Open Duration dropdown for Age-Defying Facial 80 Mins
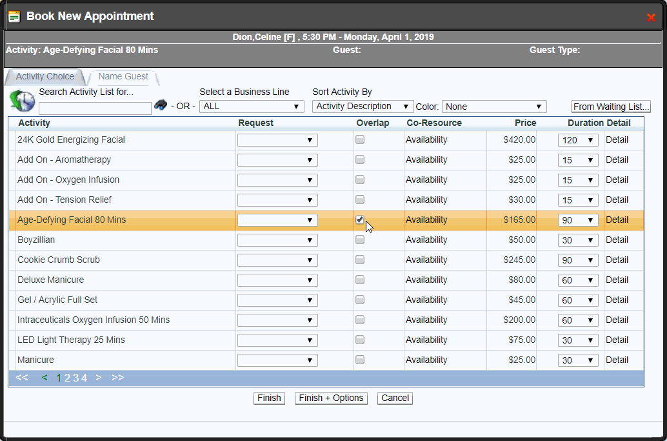Screen dimensions: 667x441 (x=578, y=220)
